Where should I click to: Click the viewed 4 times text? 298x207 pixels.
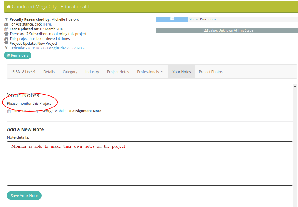[x=40, y=38]
